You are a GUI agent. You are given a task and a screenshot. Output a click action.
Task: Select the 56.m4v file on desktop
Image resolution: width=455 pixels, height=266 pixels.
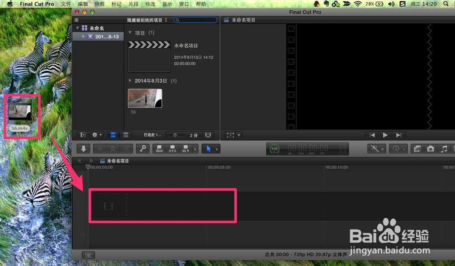20,116
